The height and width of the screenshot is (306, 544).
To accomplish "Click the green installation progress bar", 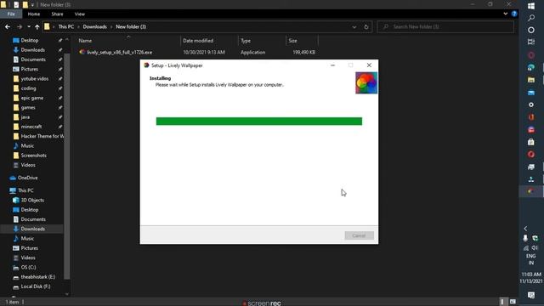I will pyautogui.click(x=258, y=121).
